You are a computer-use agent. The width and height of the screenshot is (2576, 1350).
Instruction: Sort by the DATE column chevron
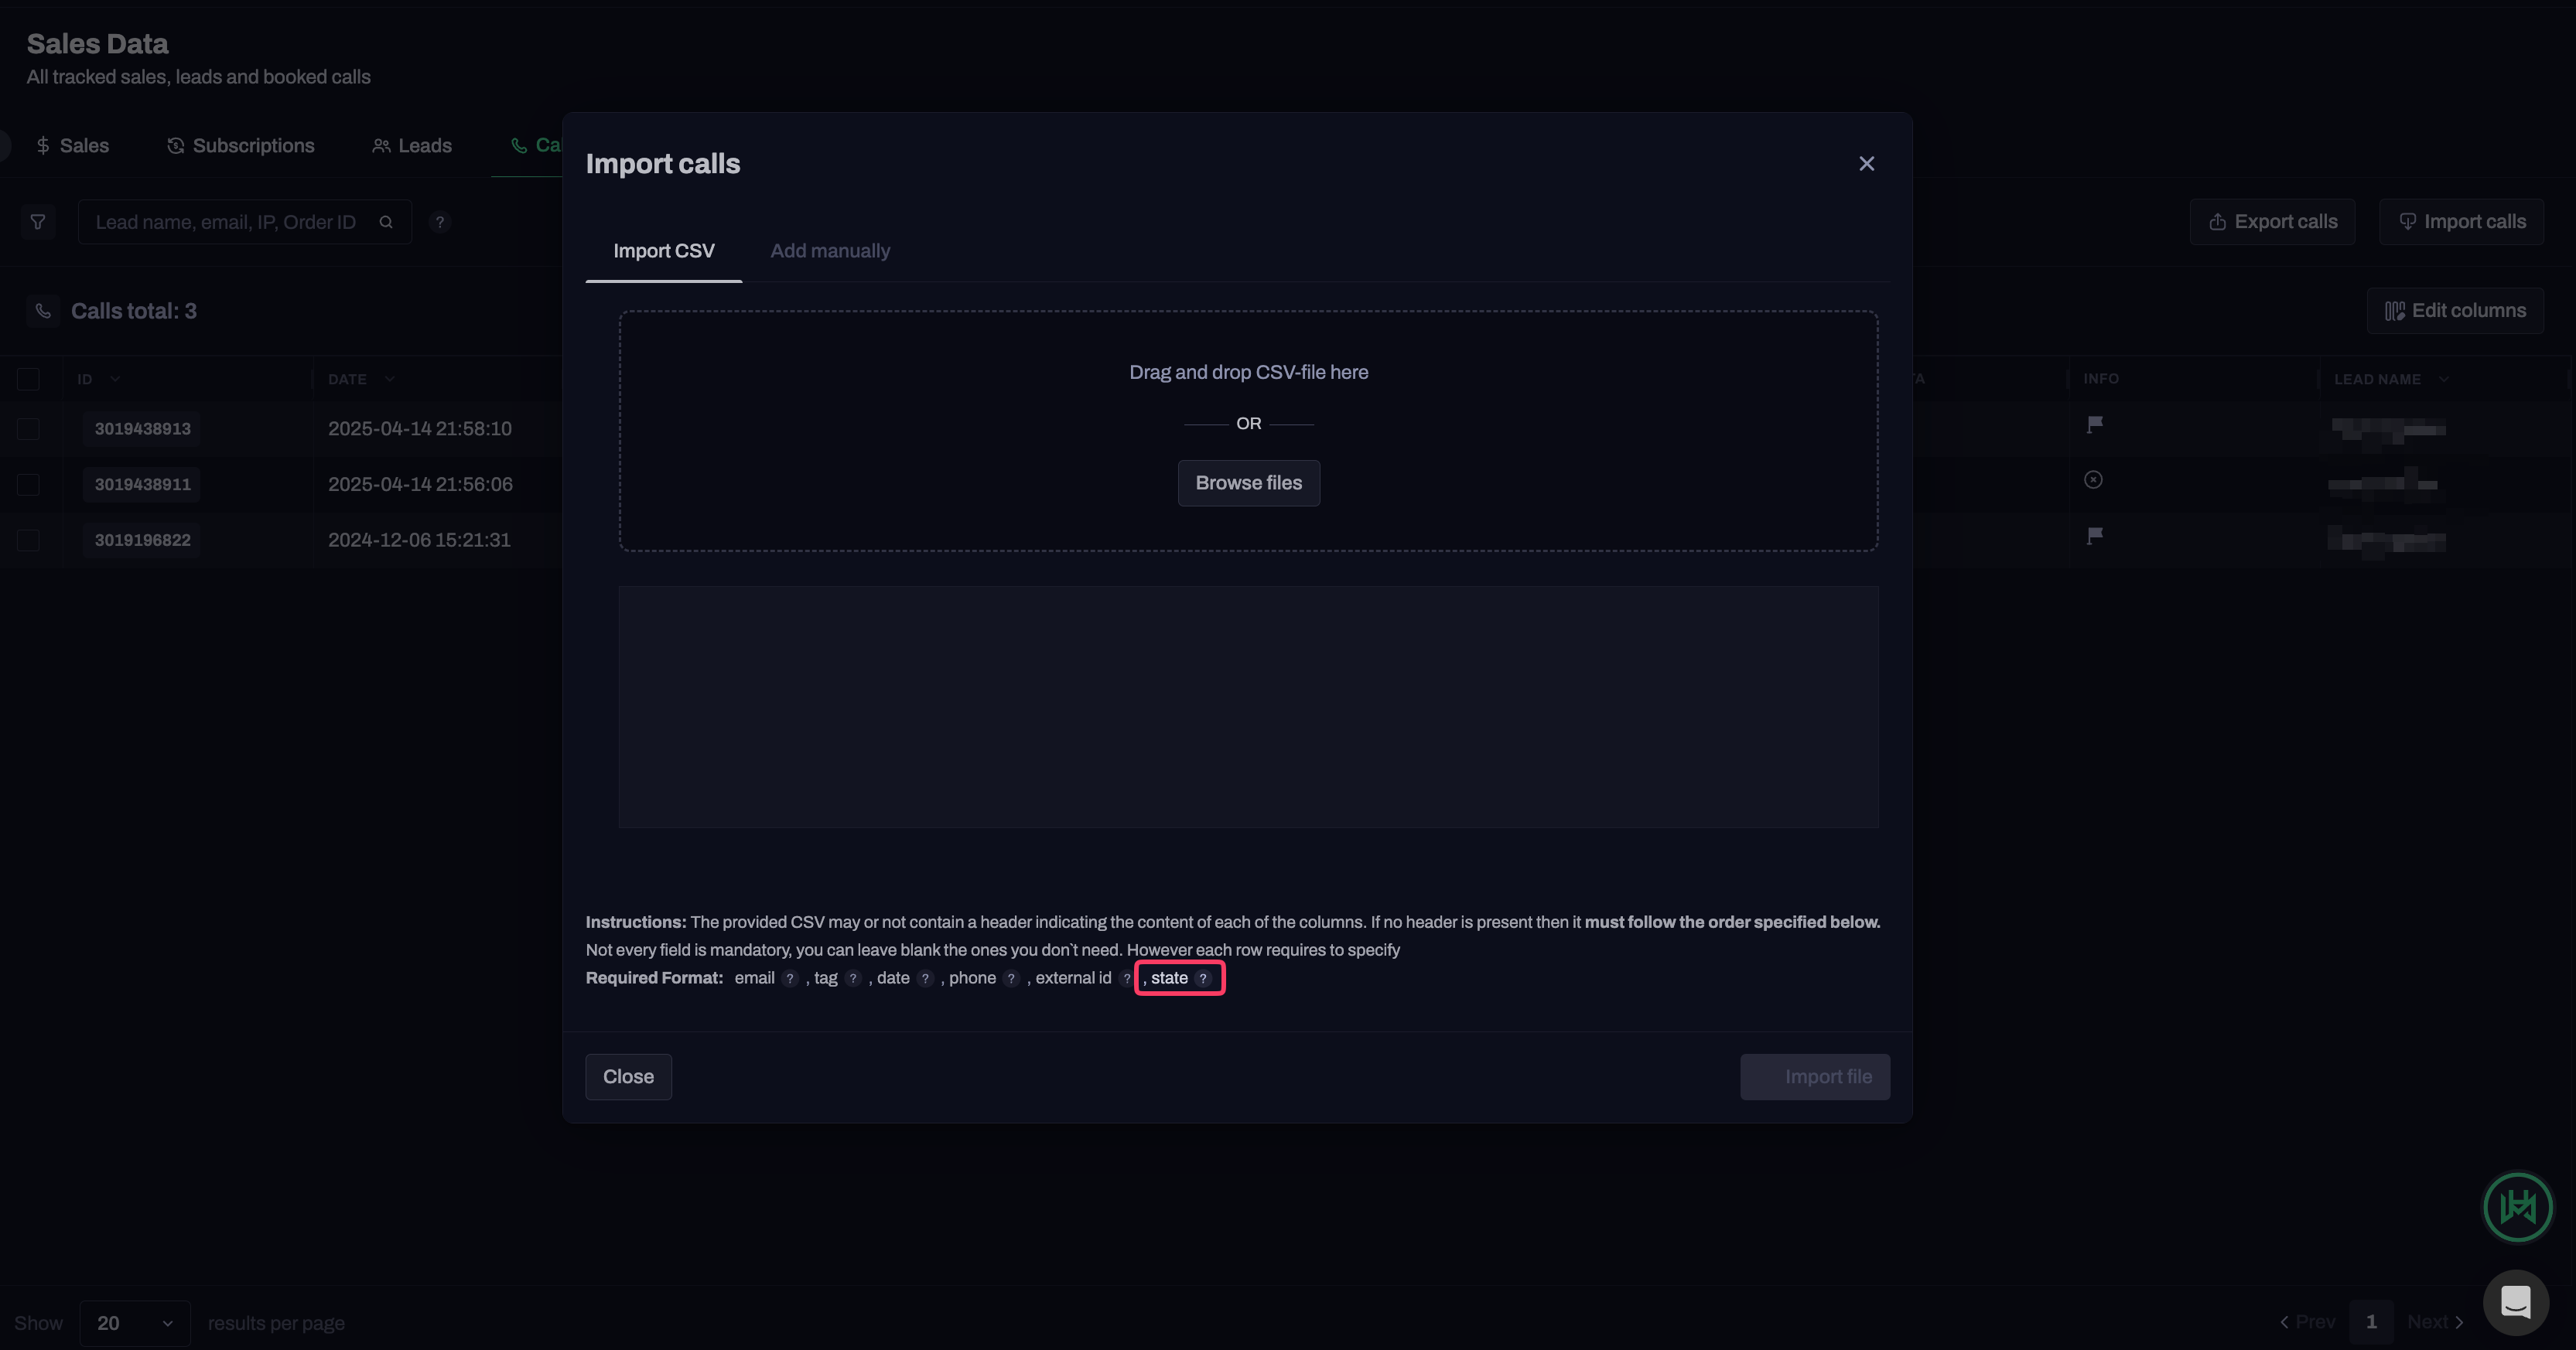tap(390, 379)
